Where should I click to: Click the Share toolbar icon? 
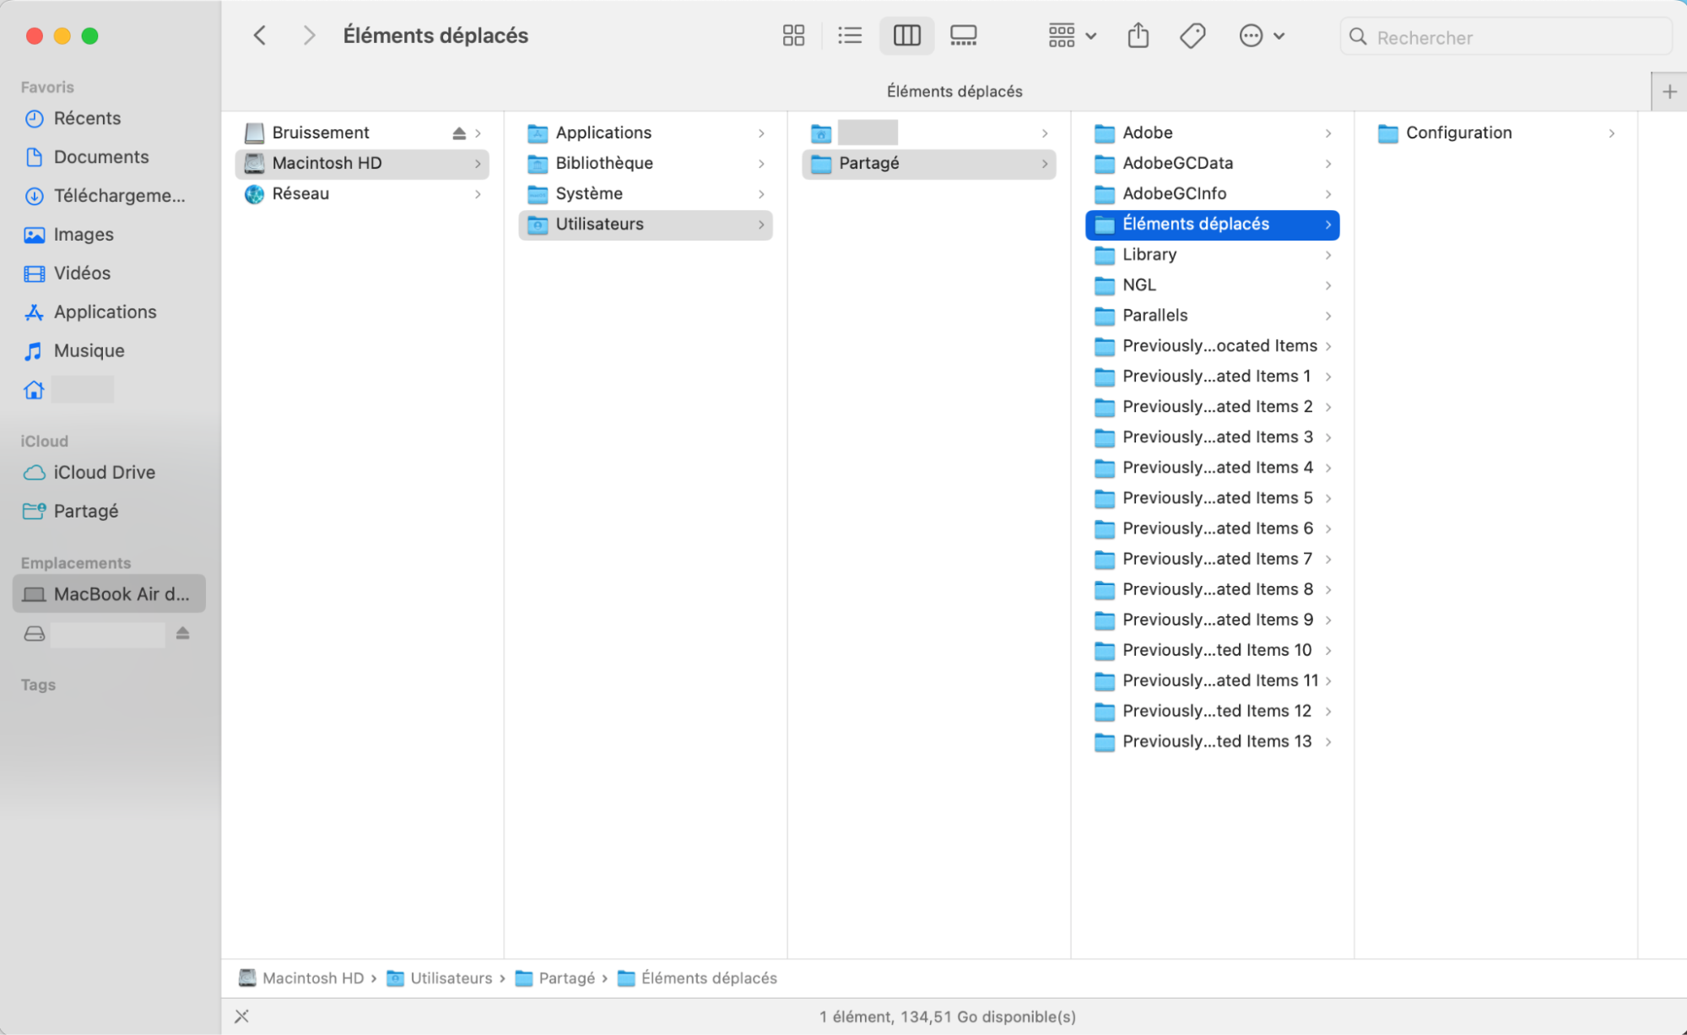[x=1138, y=35]
